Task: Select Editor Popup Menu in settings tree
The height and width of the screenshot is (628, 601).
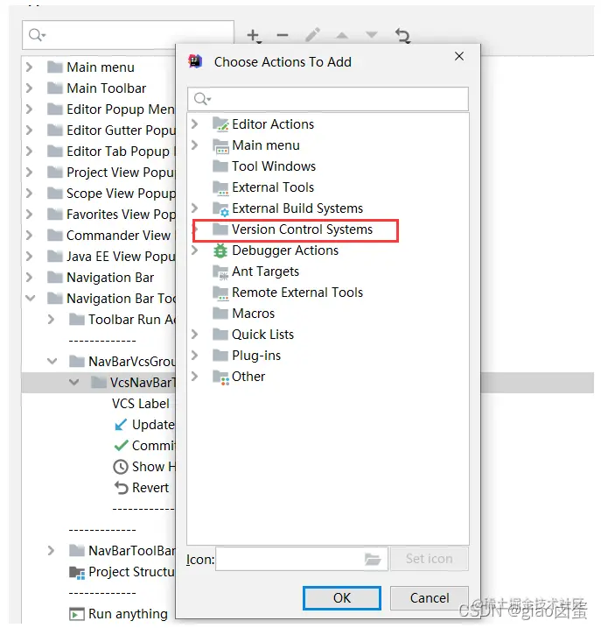Action: click(x=120, y=109)
